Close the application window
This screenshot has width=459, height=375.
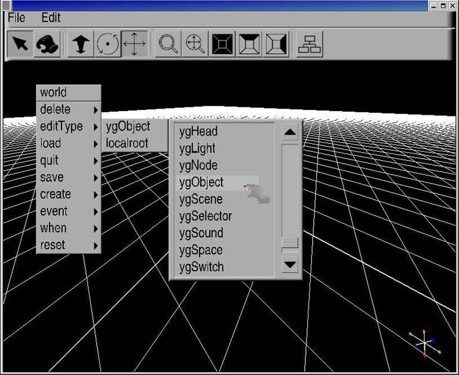point(453,5)
